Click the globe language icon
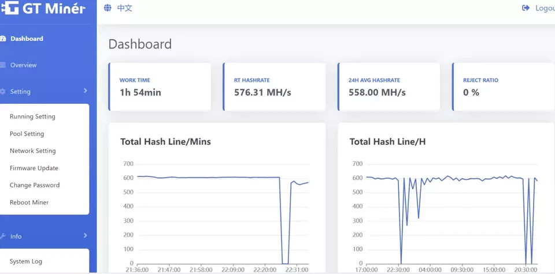This screenshot has height=274, width=555. (x=108, y=8)
